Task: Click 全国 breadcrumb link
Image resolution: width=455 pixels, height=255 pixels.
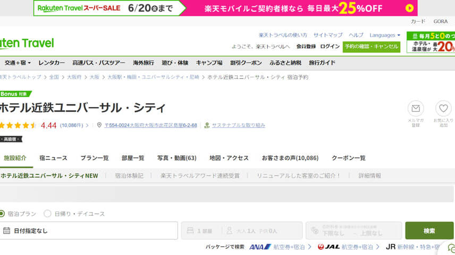Action: pyautogui.click(x=54, y=77)
